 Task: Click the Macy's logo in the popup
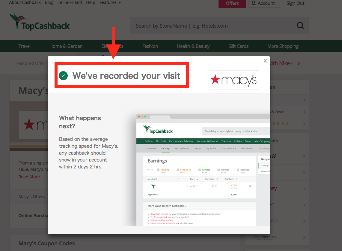234,80
